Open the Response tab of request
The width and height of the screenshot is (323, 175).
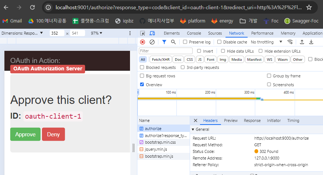click(252, 120)
